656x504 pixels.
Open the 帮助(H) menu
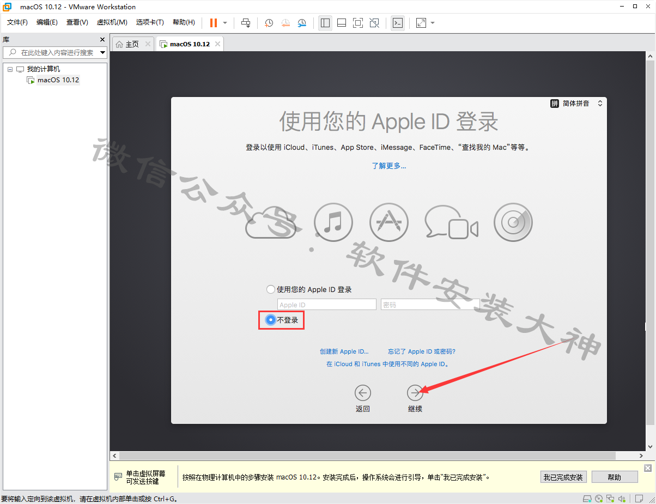pos(184,22)
